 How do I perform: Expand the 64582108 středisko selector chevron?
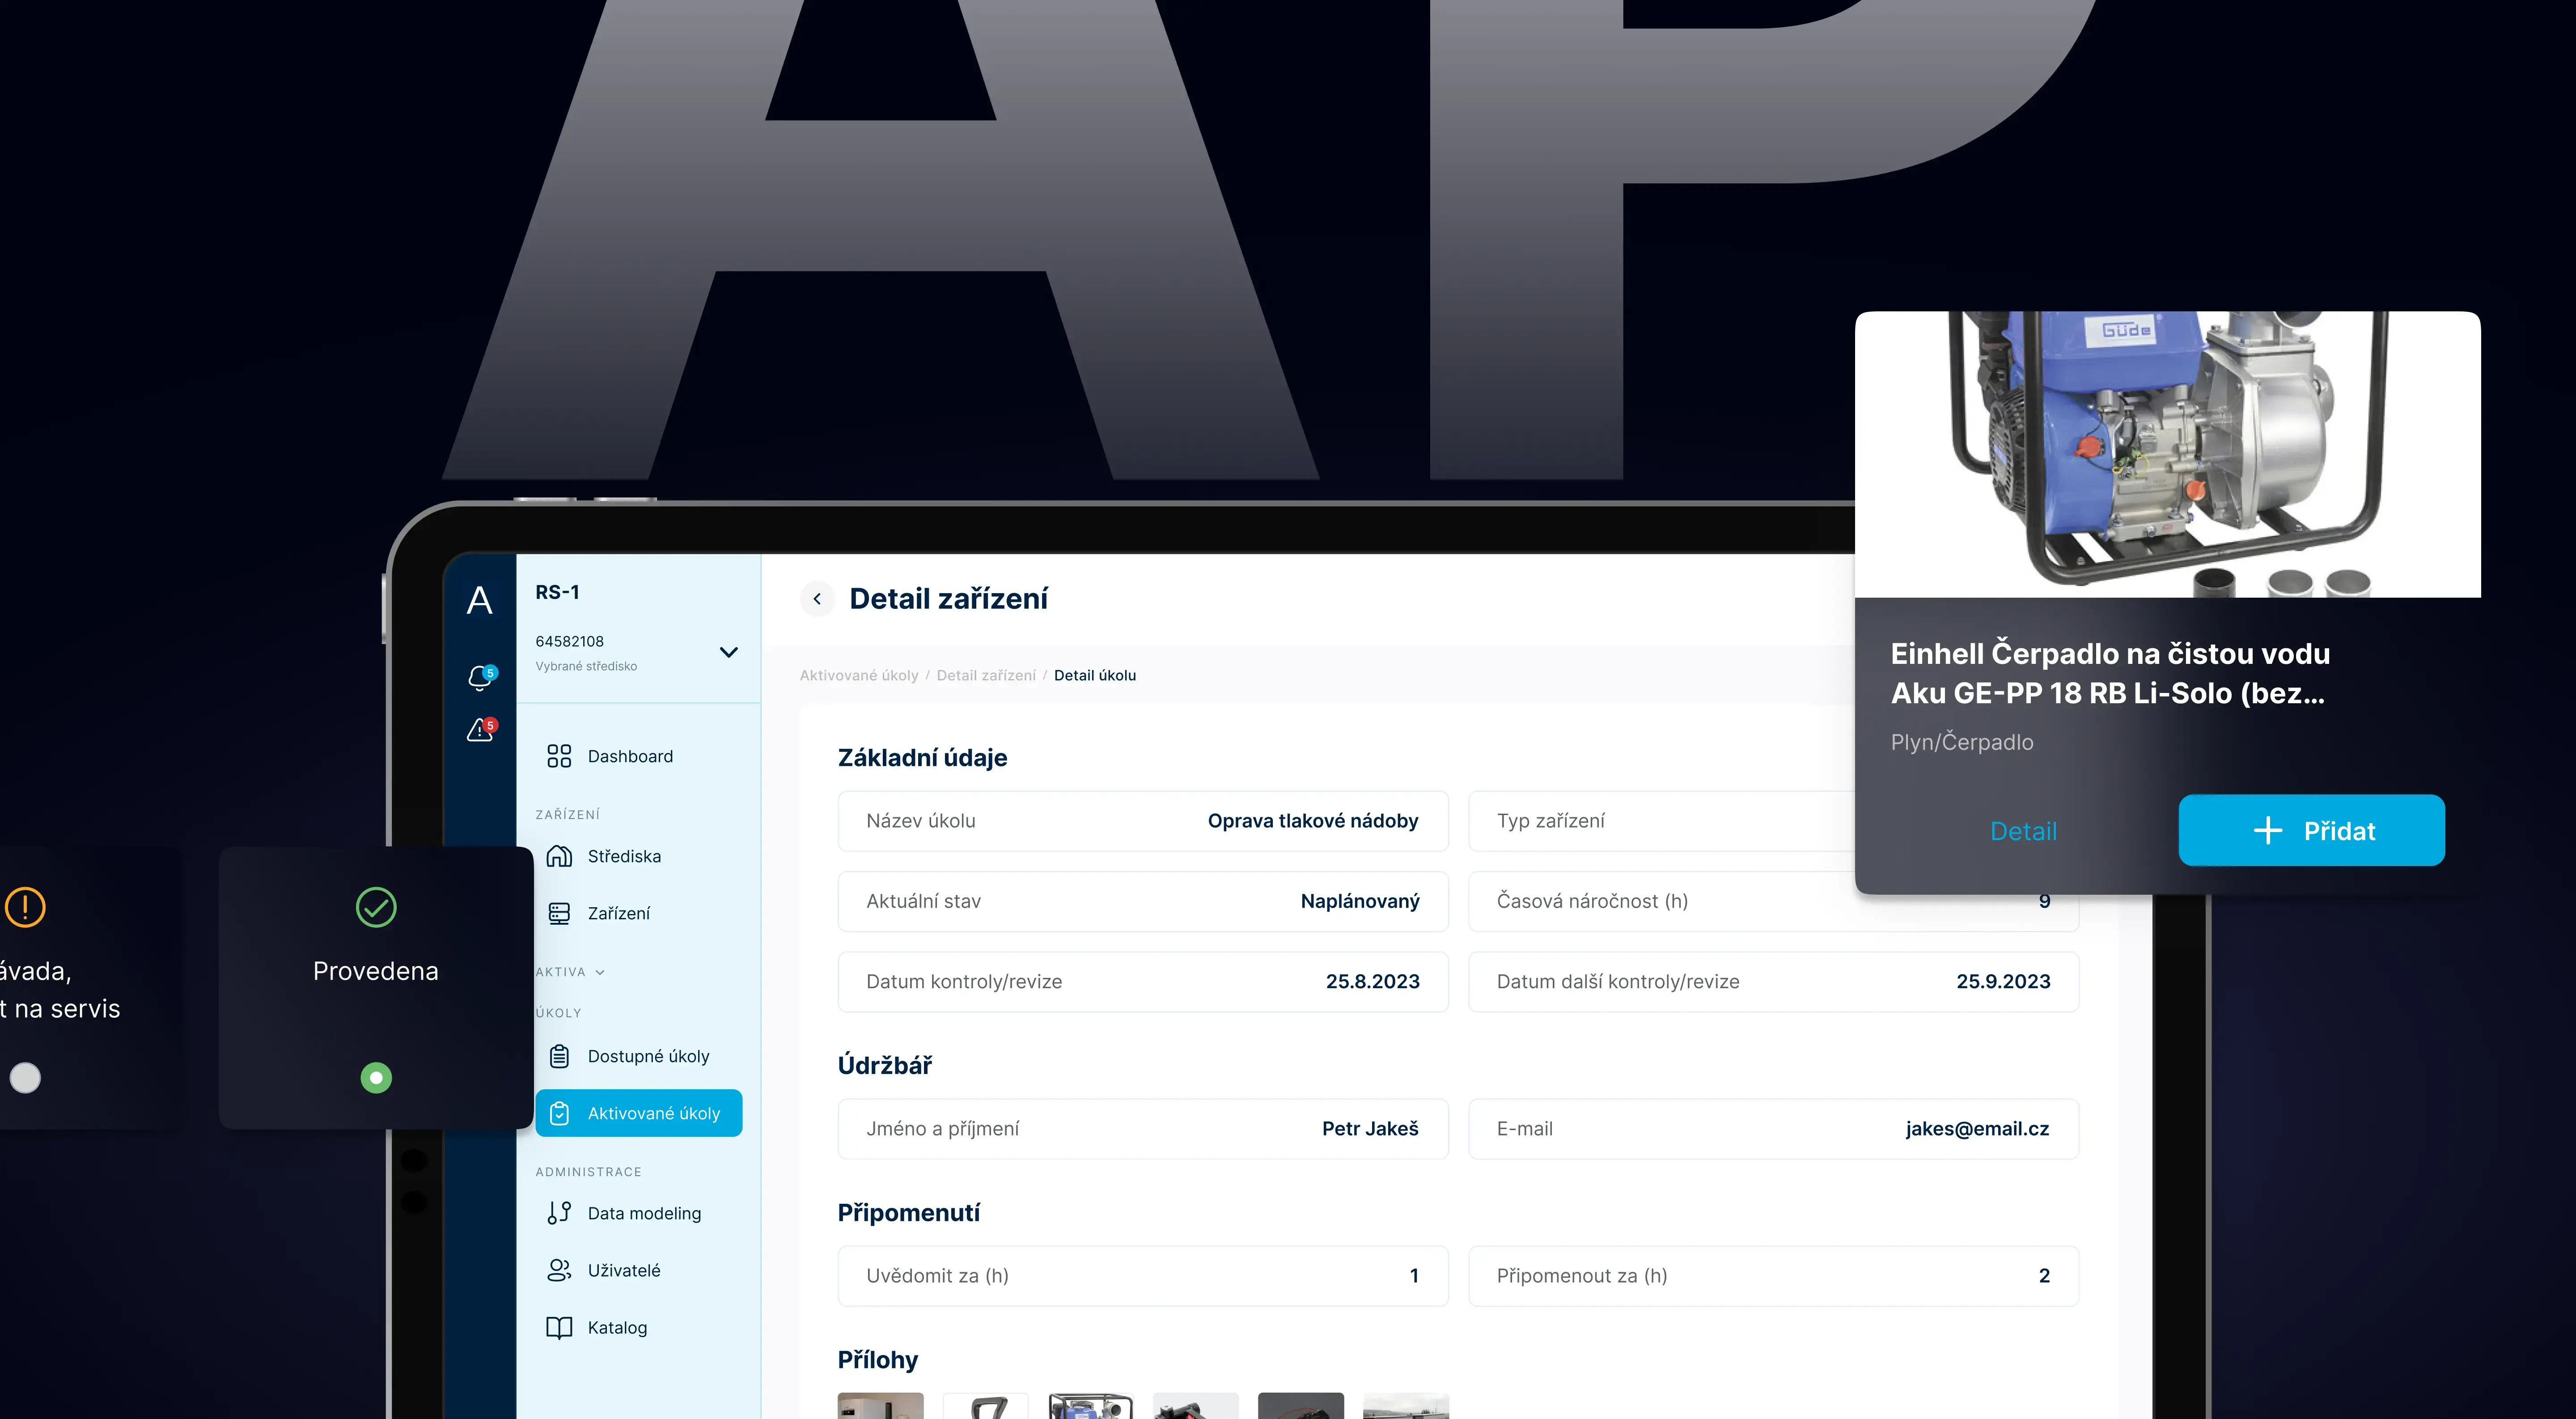click(729, 652)
